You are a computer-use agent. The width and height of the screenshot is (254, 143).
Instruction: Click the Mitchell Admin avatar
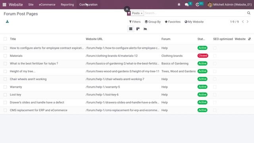[x=210, y=4]
